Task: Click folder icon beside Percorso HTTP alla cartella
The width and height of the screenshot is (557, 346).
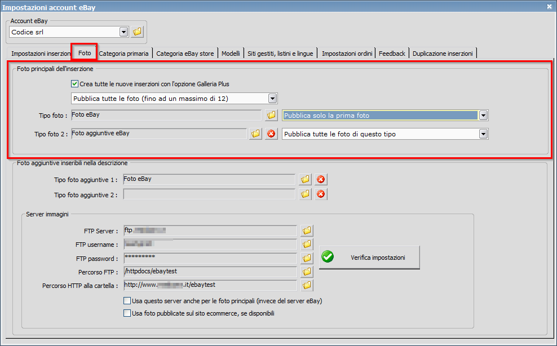Action: [307, 285]
